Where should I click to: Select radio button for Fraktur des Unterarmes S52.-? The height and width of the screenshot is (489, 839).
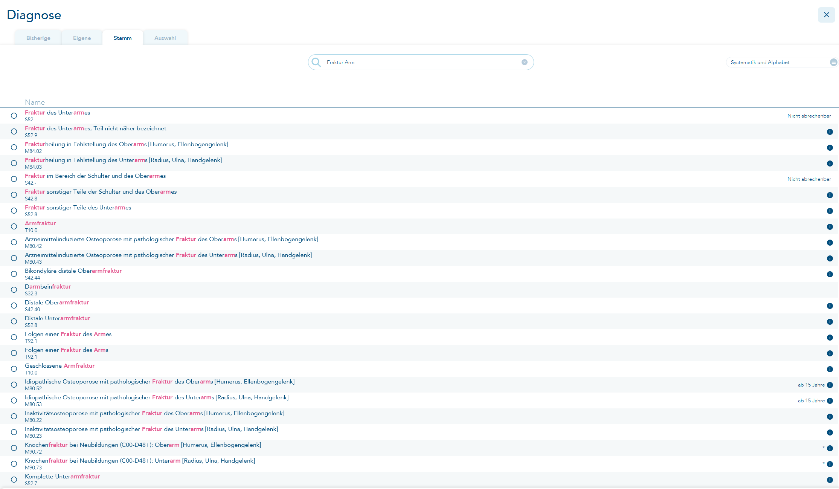[14, 116]
